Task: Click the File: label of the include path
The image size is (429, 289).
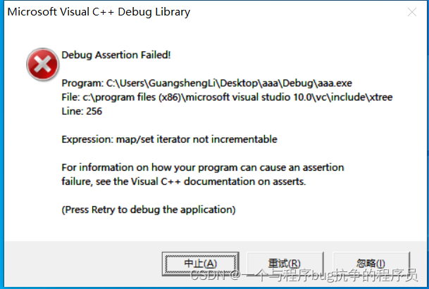Action: pyautogui.click(x=71, y=97)
